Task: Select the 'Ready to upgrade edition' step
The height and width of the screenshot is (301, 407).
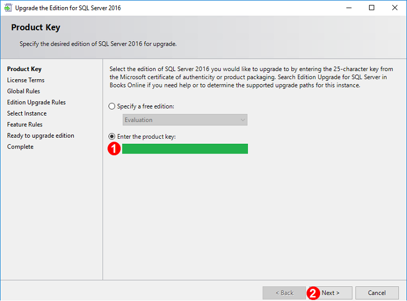Action: (41, 136)
